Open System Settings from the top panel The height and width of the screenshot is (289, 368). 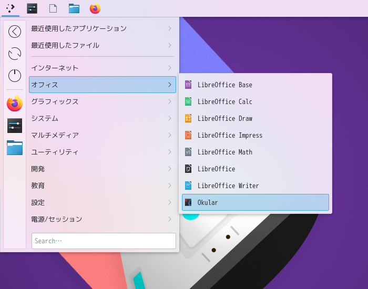(32, 8)
